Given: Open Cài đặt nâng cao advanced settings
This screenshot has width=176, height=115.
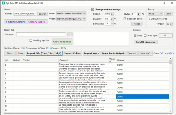Looking at the screenshot, I should pos(145,42).
